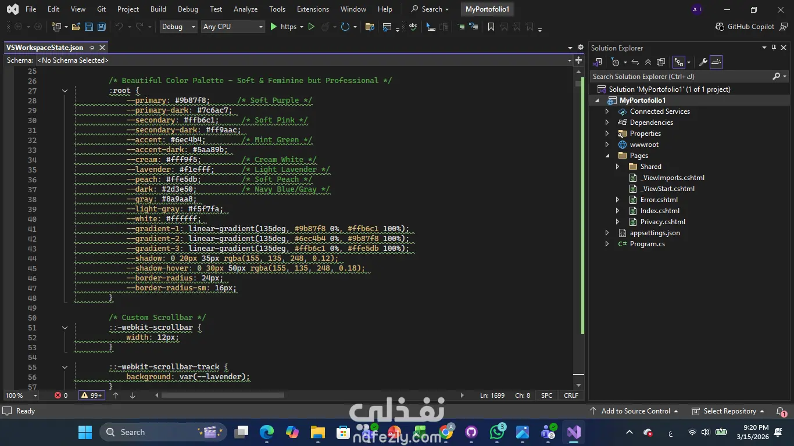The image size is (794, 446).
Task: Click the Pending Changes Filter clock icon
Action: (616, 62)
